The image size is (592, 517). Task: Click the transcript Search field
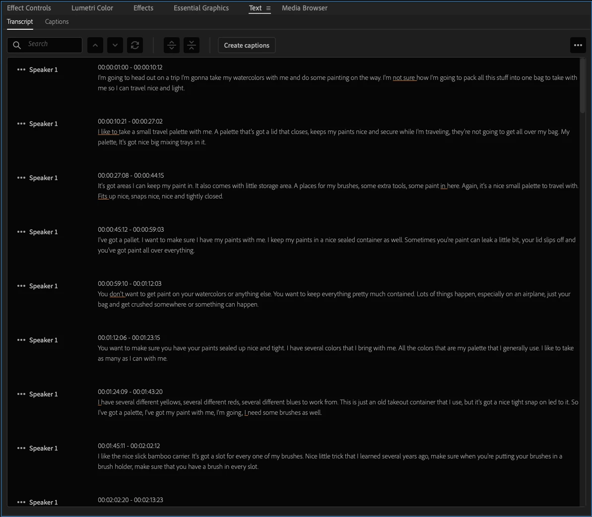45,45
